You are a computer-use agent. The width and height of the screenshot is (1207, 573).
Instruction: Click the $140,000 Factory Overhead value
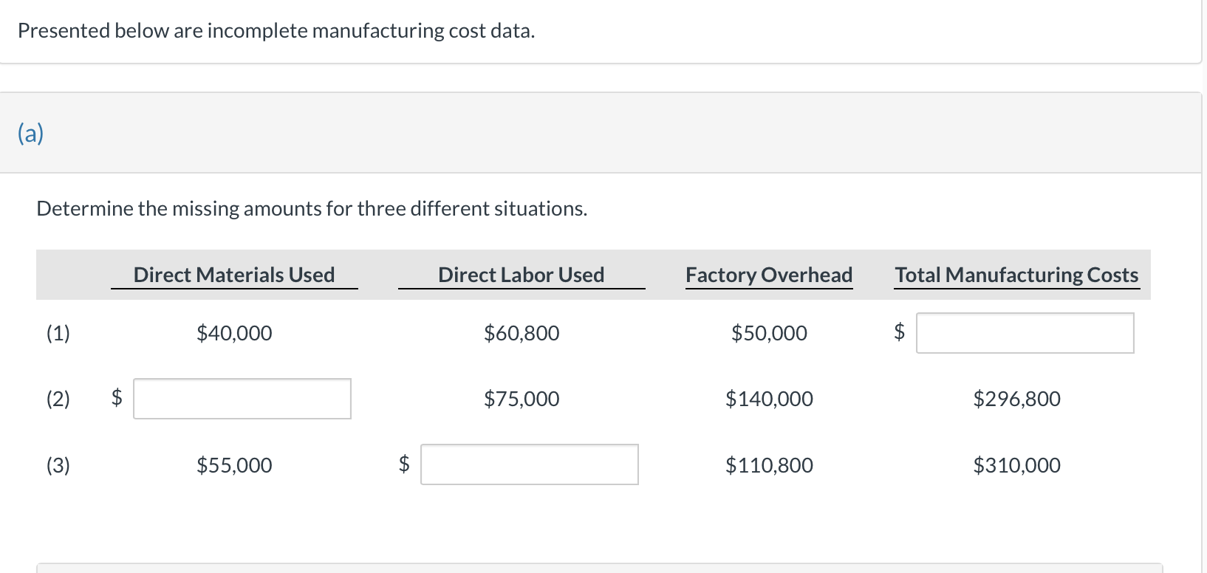[x=769, y=399]
